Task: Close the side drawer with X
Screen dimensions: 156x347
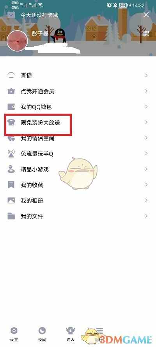Action: pos(146,15)
